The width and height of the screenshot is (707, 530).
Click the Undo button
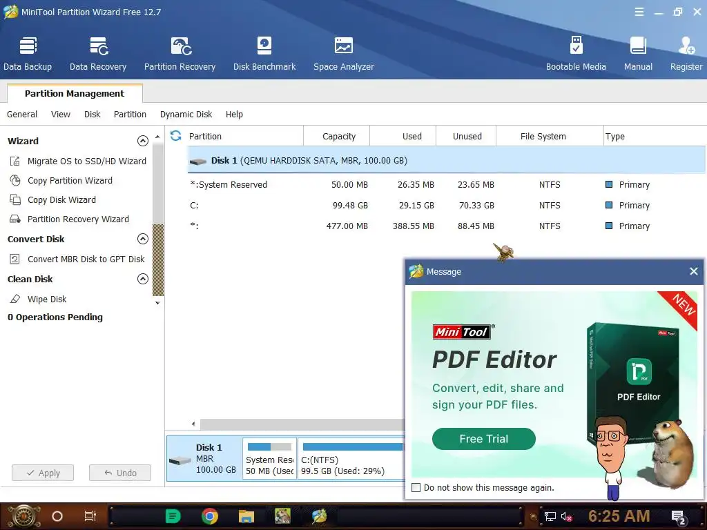tap(120, 473)
